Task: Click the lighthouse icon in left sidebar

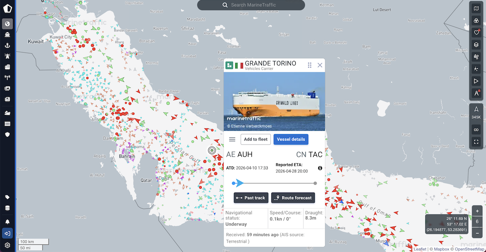Action: [7, 56]
